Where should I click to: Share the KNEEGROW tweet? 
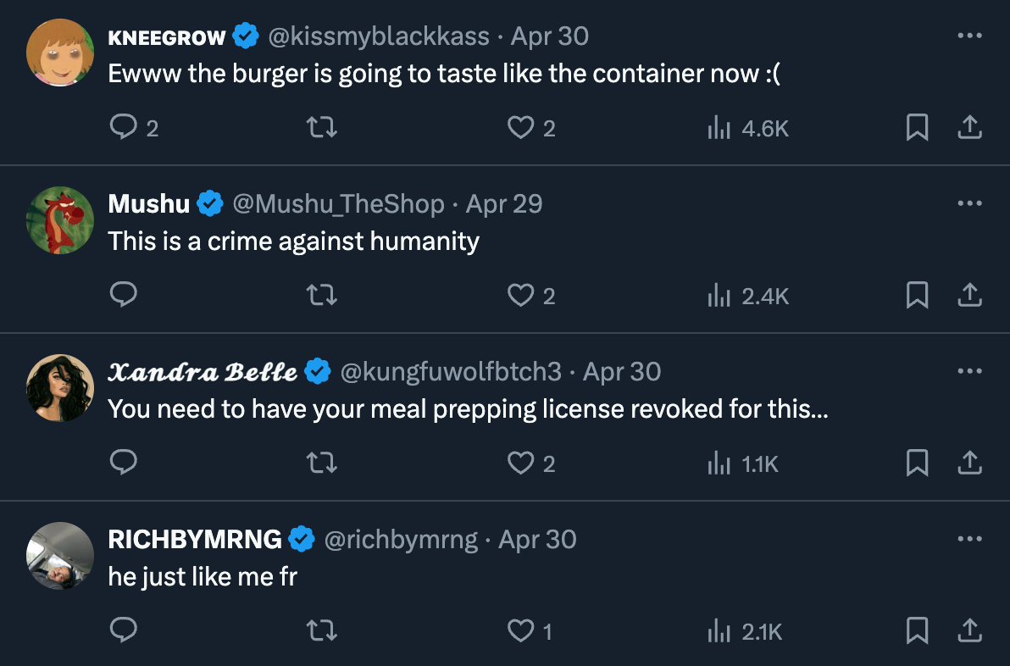(x=969, y=128)
